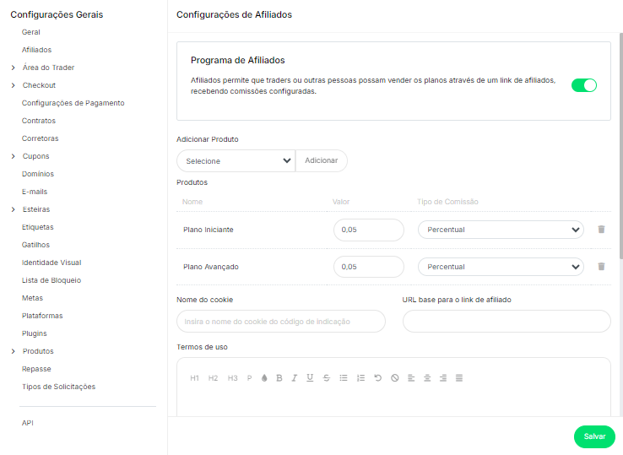The image size is (623, 455).
Task: Justify text in terms editor
Action: tap(459, 378)
